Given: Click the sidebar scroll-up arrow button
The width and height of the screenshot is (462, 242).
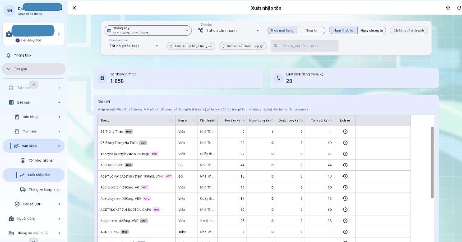Looking at the screenshot, I should click(x=33, y=85).
